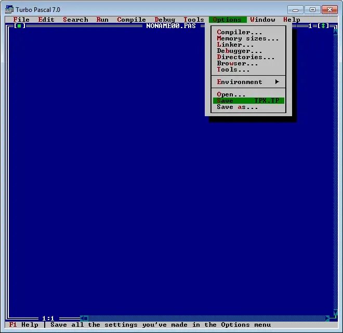Choose Debugger... option

[x=248, y=51]
